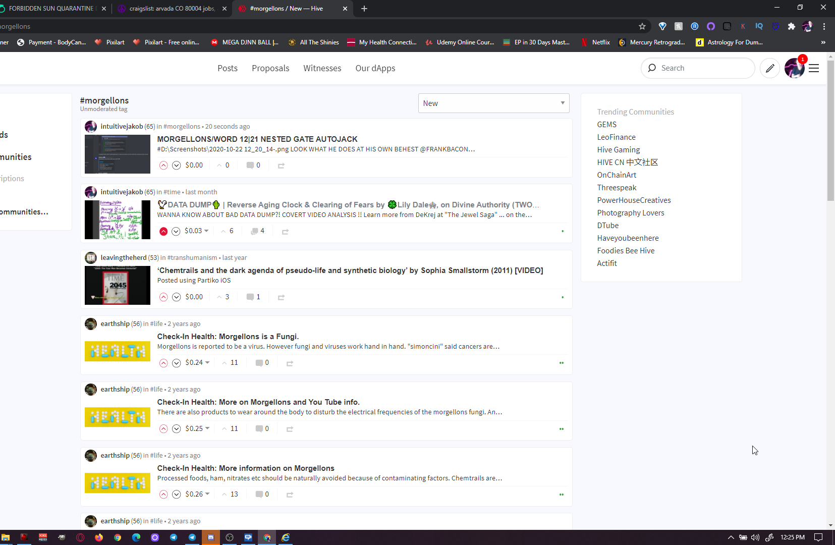835x545 pixels.
Task: Downvote the MORGELLONS/WORD 12|21 post
Action: tap(177, 166)
